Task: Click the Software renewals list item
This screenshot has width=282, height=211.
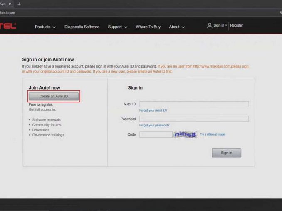Action: pos(47,119)
